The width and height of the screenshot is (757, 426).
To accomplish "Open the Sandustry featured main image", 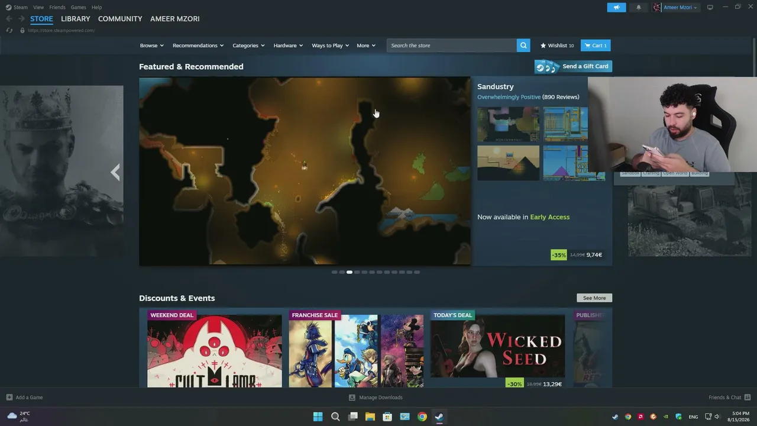I will tap(305, 171).
